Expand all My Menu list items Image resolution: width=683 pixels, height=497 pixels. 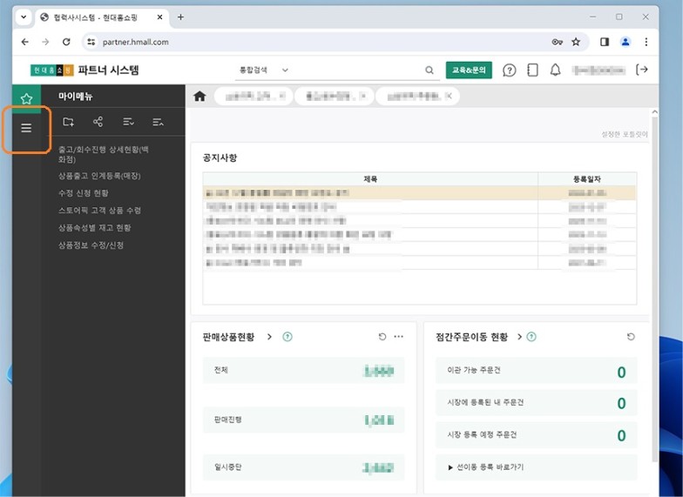(128, 122)
